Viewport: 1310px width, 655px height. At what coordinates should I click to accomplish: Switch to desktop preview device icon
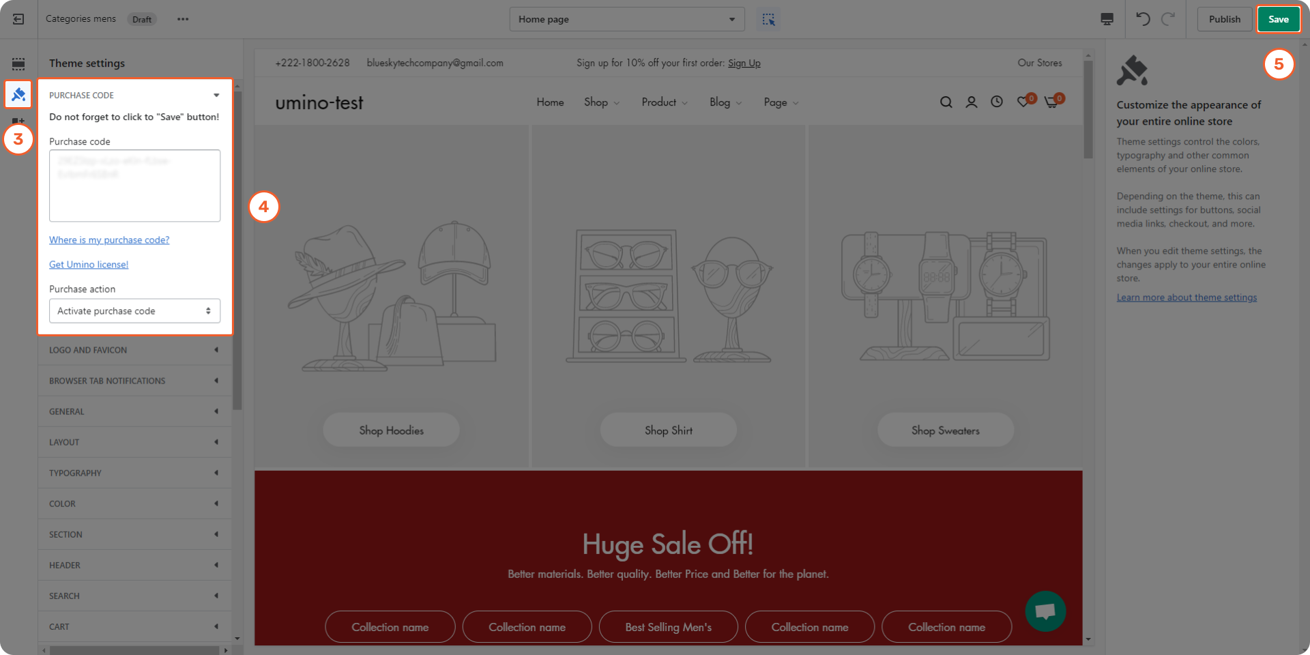click(1107, 19)
